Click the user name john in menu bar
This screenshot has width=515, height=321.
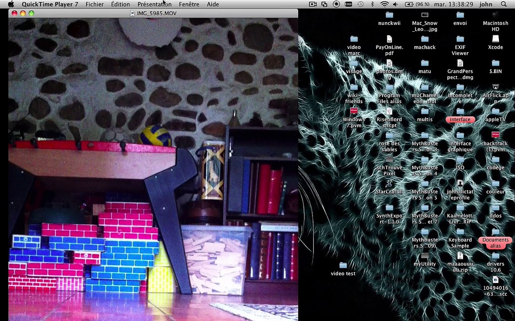486,4
